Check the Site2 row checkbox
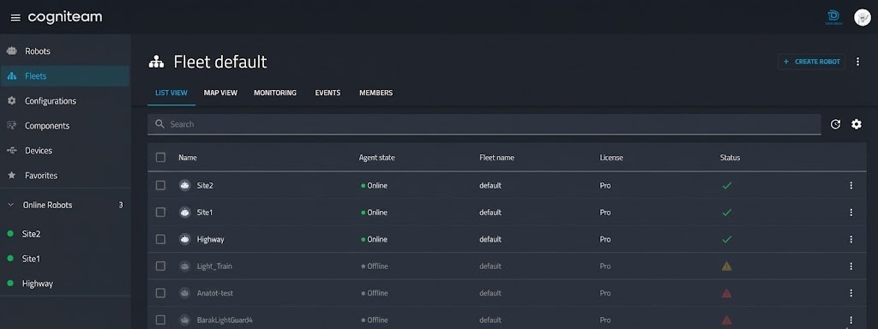Screen dimensions: 878x329 tap(160, 185)
